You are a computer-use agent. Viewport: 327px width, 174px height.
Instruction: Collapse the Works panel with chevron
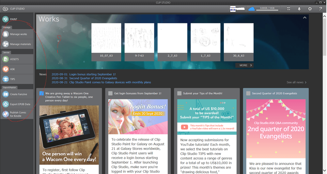point(305,18)
